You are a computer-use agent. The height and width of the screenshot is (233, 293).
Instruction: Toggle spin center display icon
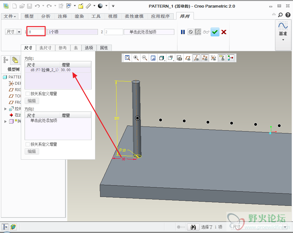(x=230, y=58)
